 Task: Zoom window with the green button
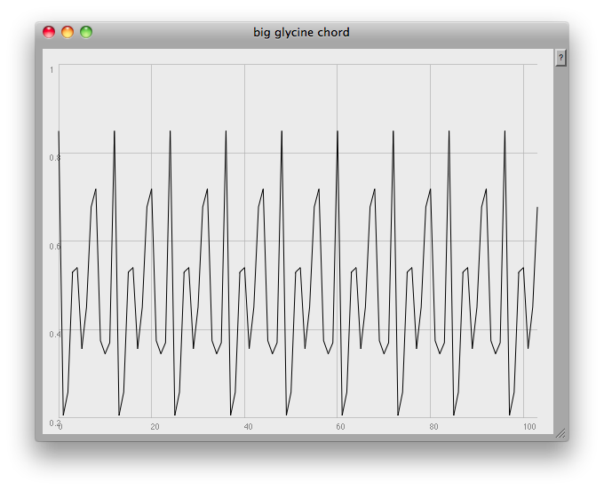coord(86,33)
